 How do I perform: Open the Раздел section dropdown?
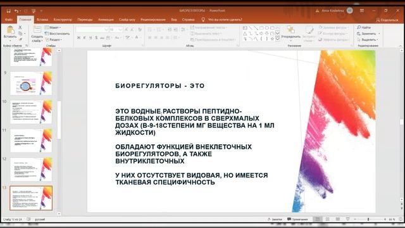pos(53,39)
